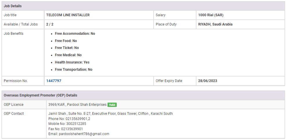Select the Free Accommodation benefit item
Image resolution: width=286 pixels, height=140 pixels.
coord(75,34)
